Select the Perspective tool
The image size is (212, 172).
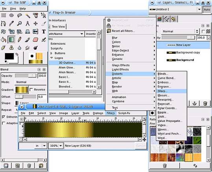(28, 31)
